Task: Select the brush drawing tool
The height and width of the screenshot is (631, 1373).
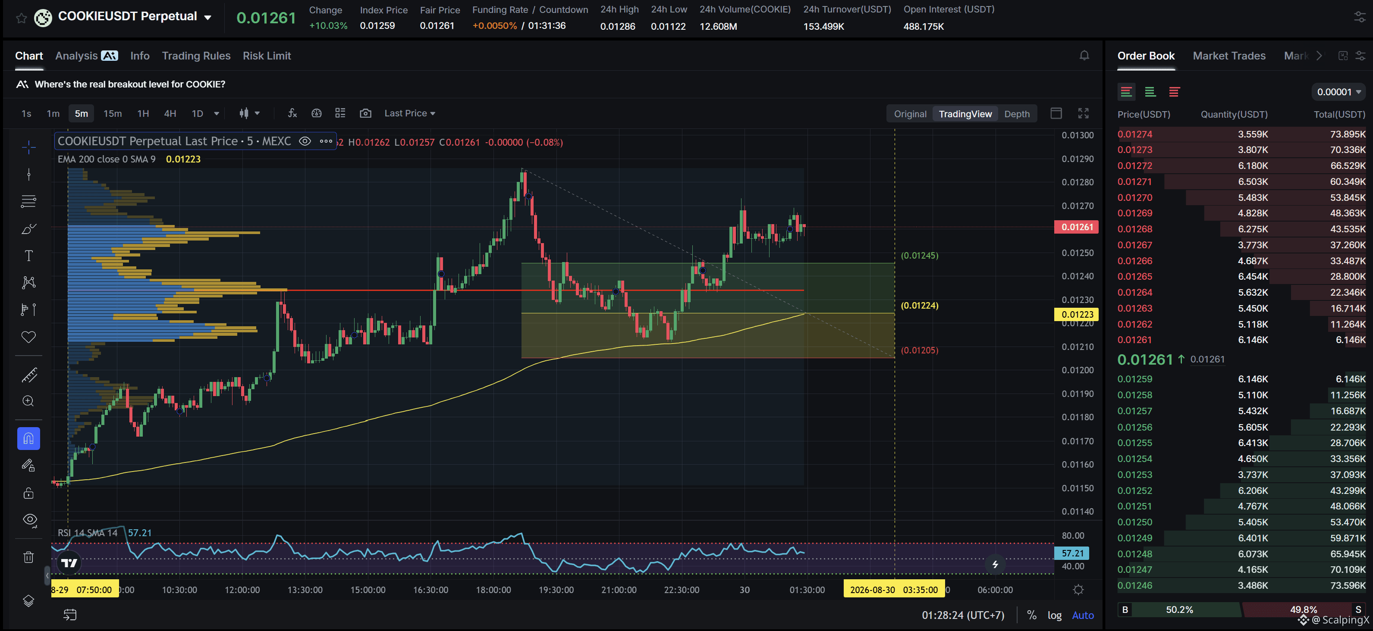Action: [29, 228]
